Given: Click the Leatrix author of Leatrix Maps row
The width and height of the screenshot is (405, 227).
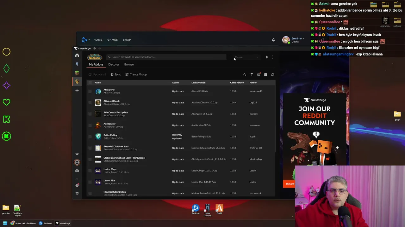Looking at the screenshot, I should (x=253, y=171).
